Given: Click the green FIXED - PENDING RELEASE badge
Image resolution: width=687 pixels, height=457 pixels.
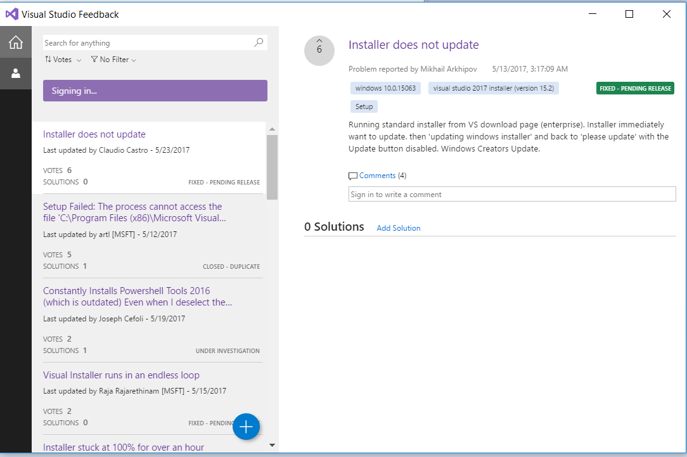Looking at the screenshot, I should [x=635, y=88].
